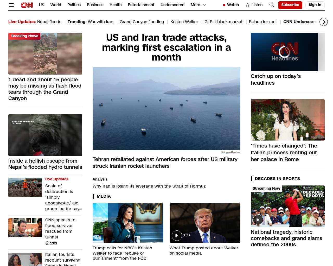Viewport: 333px width, 266px height.
Task: Play the Trump Welker social media video
Action: tap(177, 236)
